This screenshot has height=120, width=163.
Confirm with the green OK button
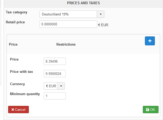coord(151,110)
